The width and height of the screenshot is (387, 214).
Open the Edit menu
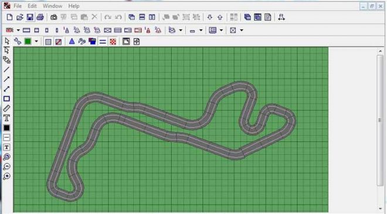tap(32, 6)
